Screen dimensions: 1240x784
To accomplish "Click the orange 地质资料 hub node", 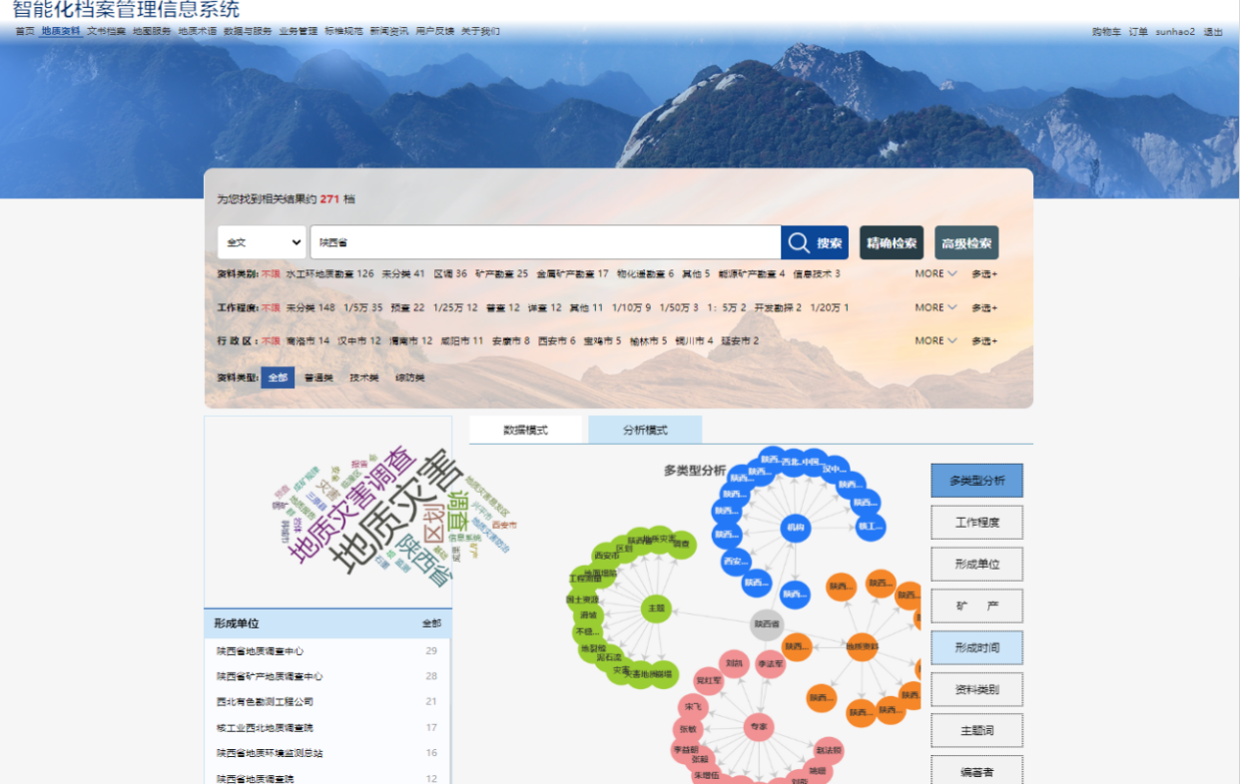I will [861, 646].
